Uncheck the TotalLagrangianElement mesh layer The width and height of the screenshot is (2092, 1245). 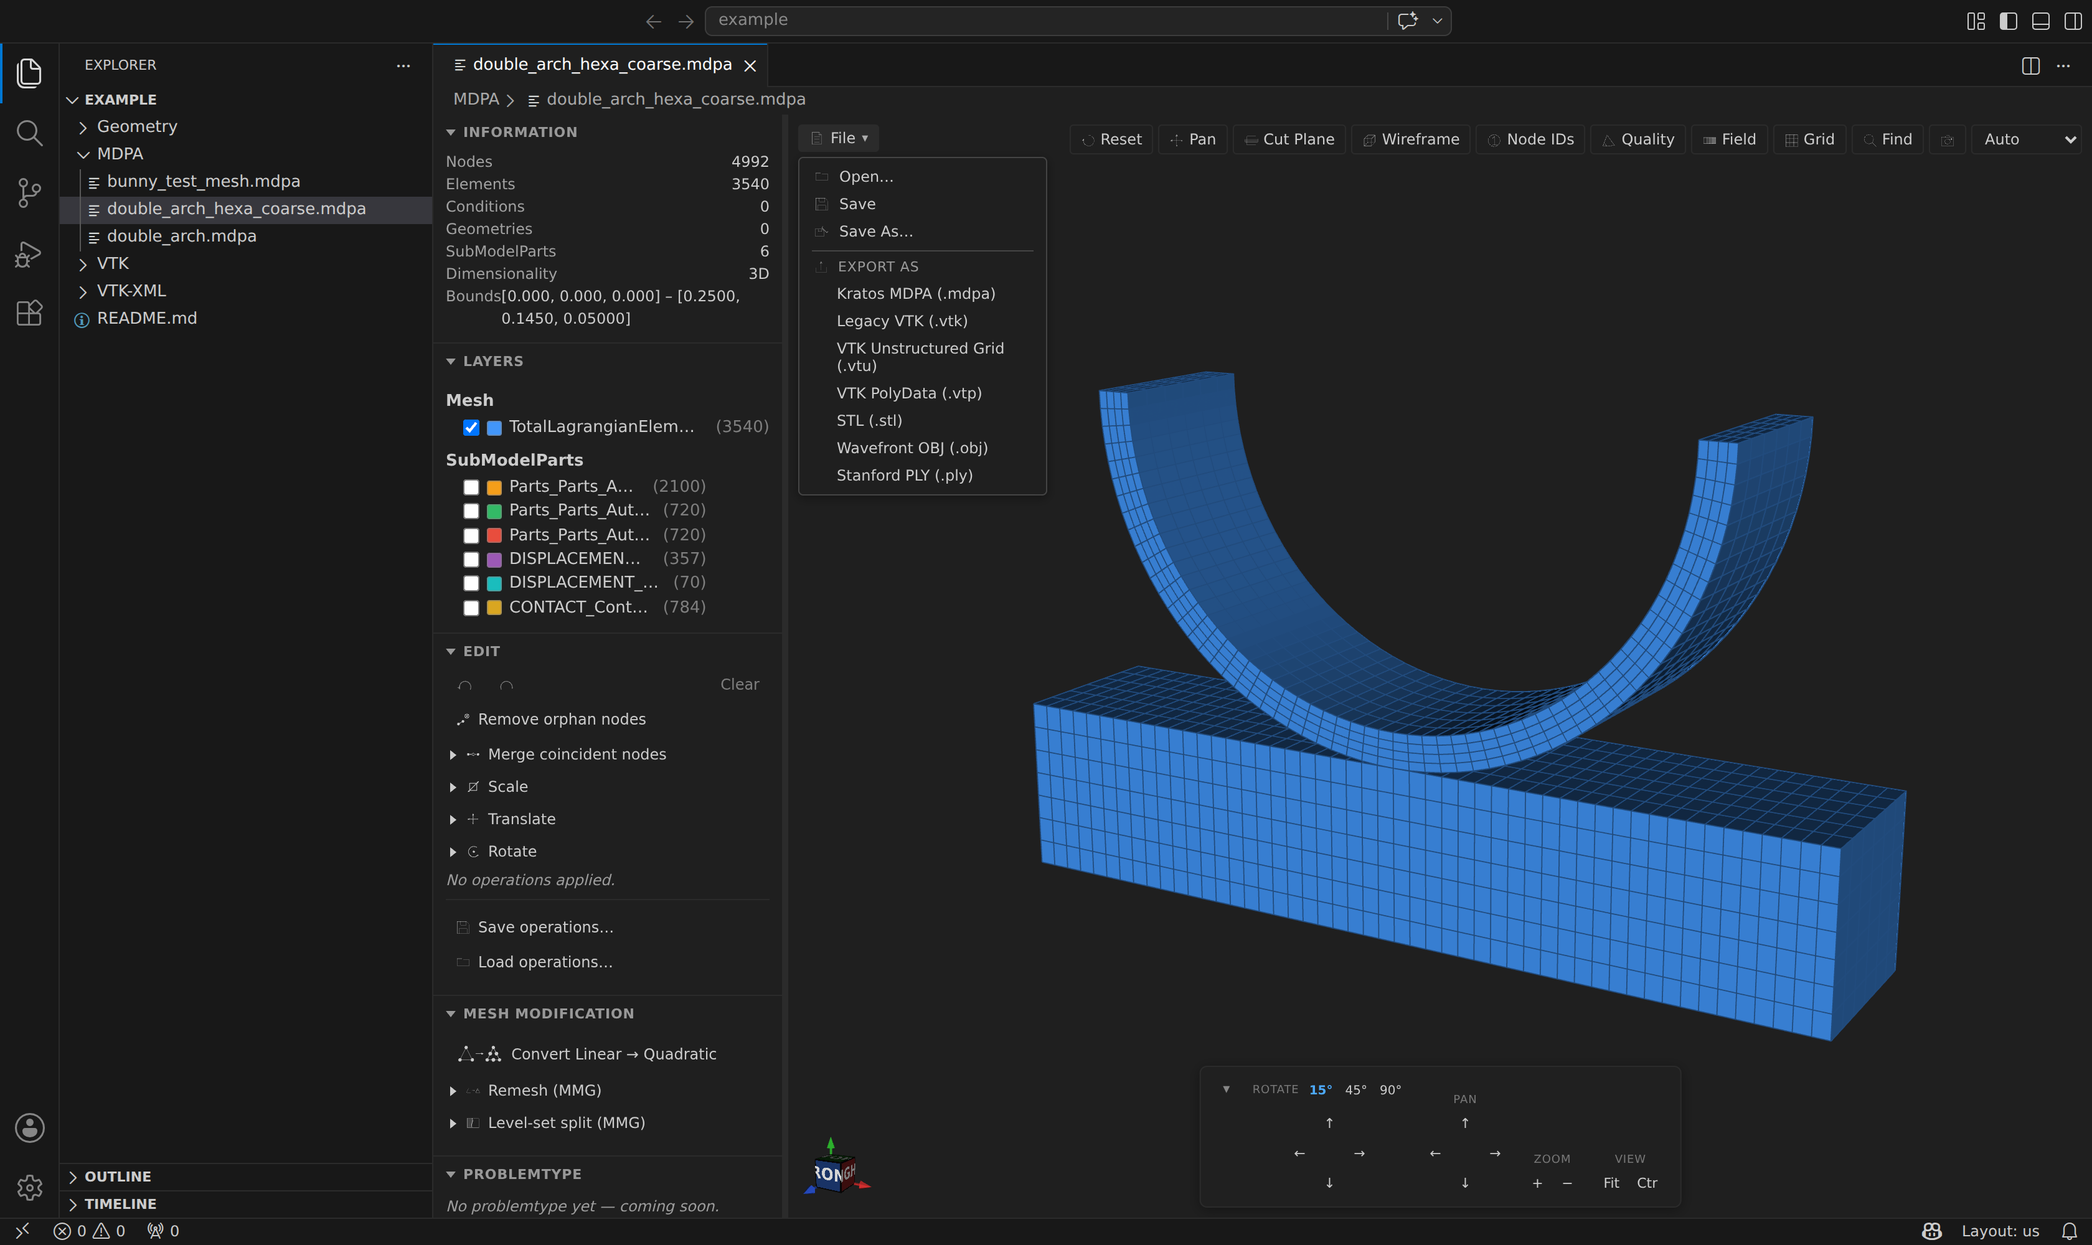click(x=471, y=427)
